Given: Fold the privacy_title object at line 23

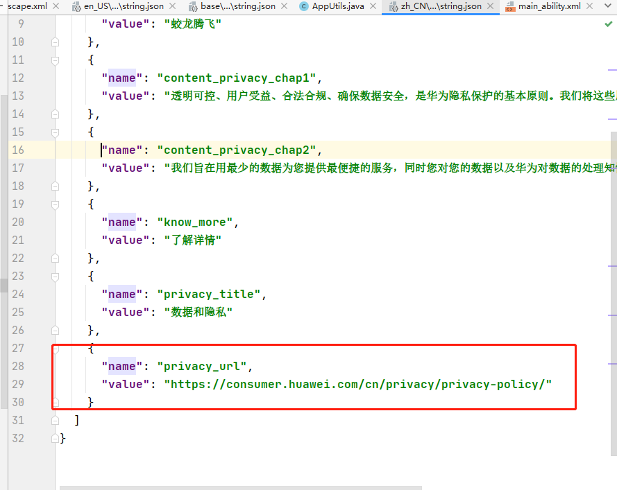Looking at the screenshot, I should click(56, 276).
